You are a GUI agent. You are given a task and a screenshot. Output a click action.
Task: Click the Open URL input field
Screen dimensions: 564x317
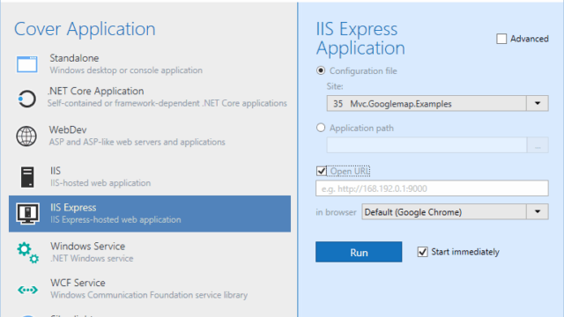click(x=432, y=188)
